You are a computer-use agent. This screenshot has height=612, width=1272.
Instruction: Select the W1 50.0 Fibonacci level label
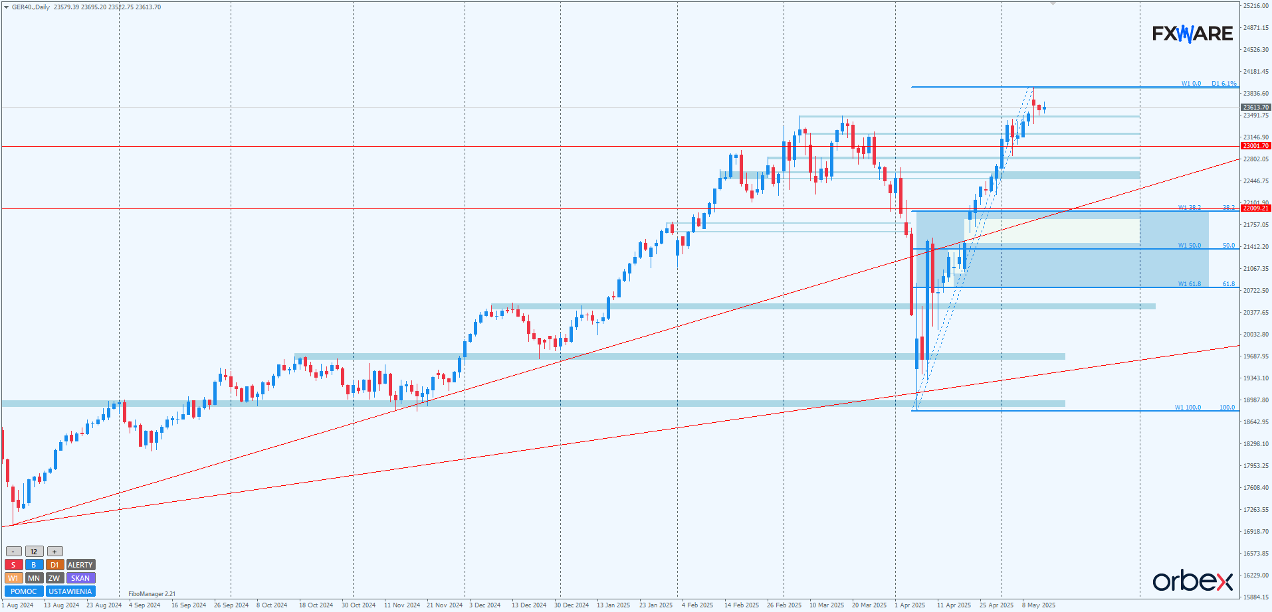tap(1189, 246)
